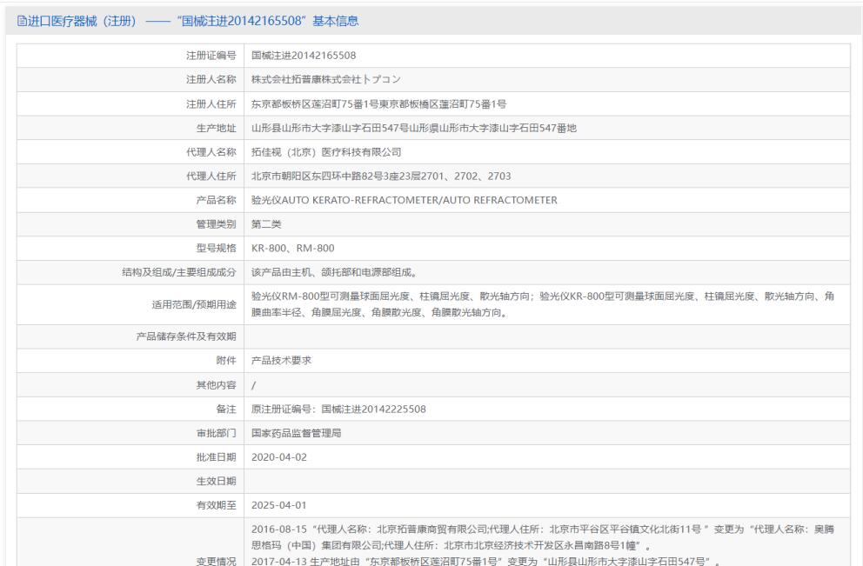Select the 2016-08-15 change record text
The image size is (863, 566).
(543, 537)
